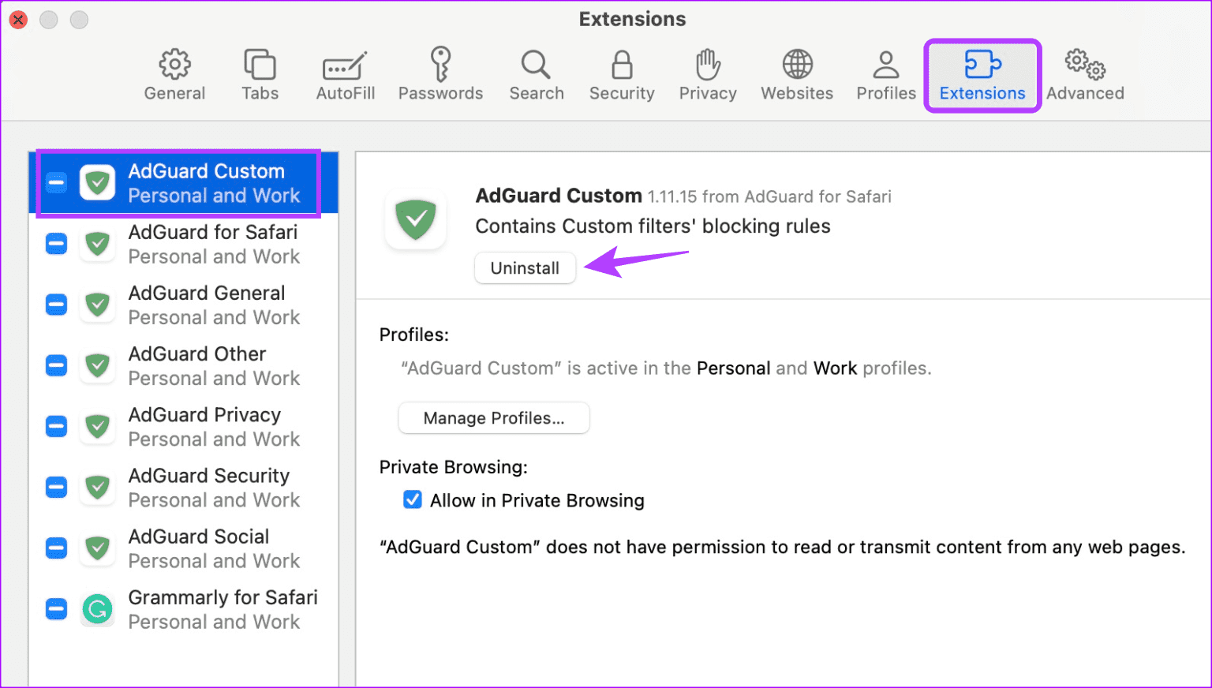The width and height of the screenshot is (1212, 688).
Task: Open the AutoFill settings pane
Action: click(x=345, y=73)
